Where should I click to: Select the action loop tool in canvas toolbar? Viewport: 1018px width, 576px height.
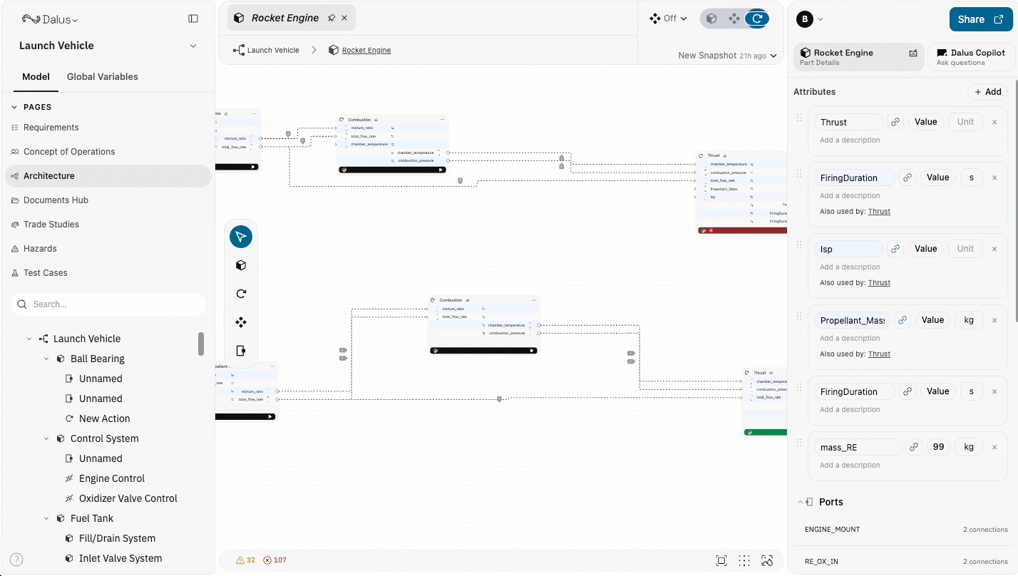coord(241,294)
